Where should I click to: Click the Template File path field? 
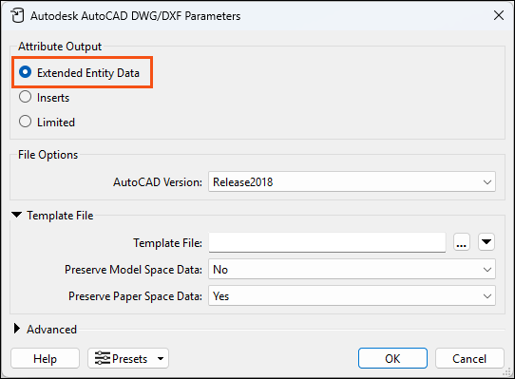coord(327,242)
